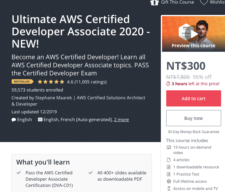The image size is (225, 192).
Task: Click the articles document icon
Action: [x=169, y=160]
